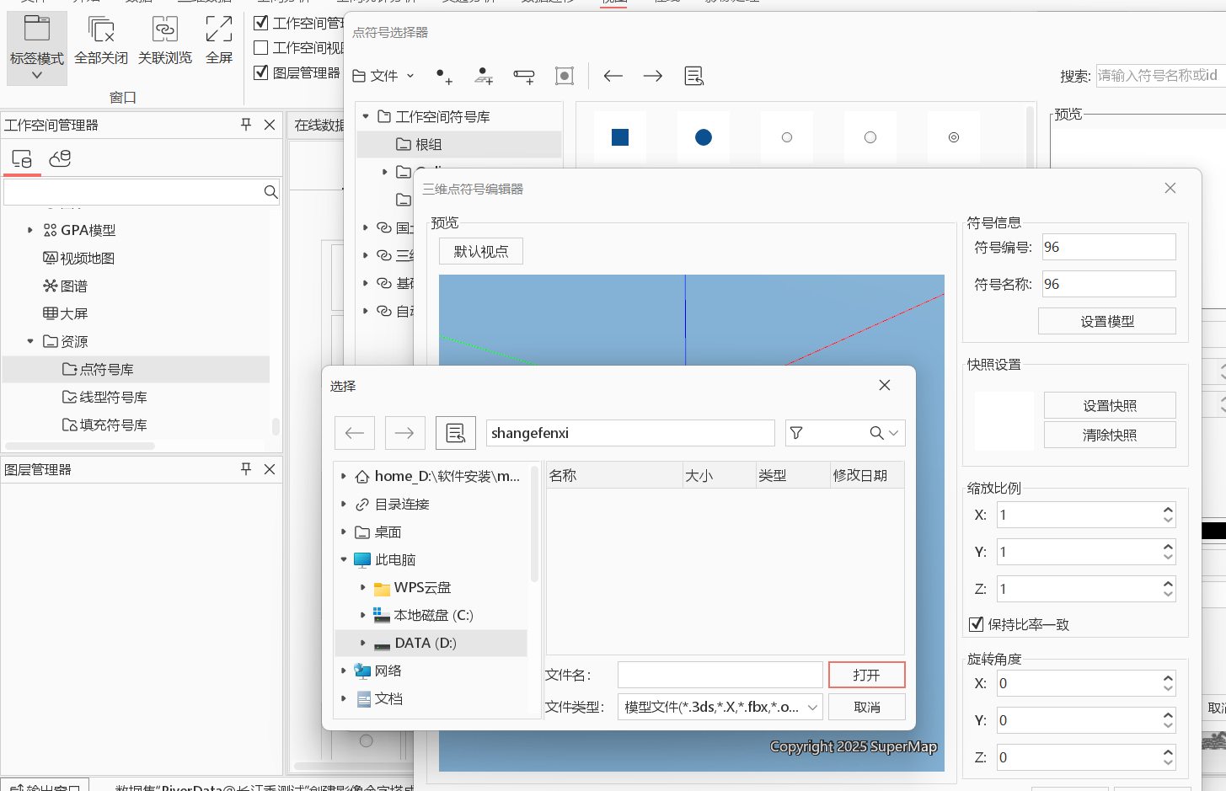Viewport: 1226px width, 791px height.
Task: Uncheck the layer manager (图层管理器) checkbox
Action: pos(261,72)
